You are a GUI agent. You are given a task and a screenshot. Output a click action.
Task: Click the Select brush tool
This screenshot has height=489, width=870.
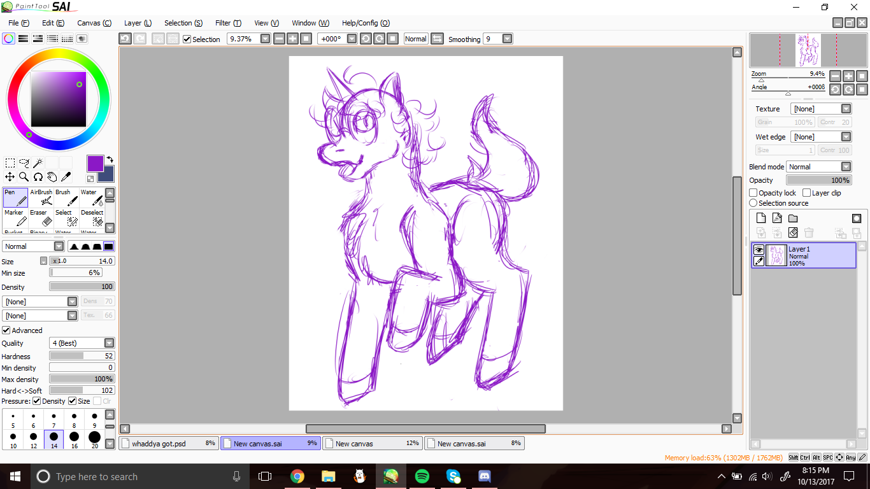[66, 218]
